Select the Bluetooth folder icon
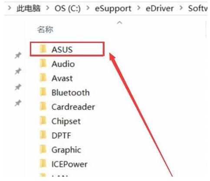Screen dimensions: 210x181 click(43, 92)
